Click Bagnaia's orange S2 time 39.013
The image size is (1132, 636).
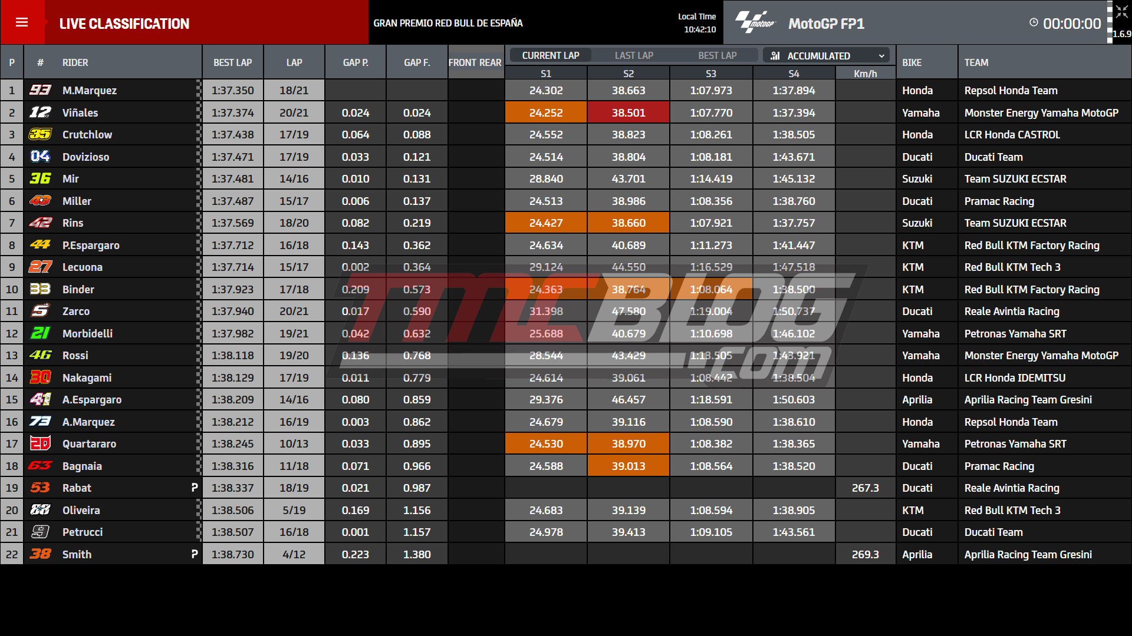pos(628,466)
